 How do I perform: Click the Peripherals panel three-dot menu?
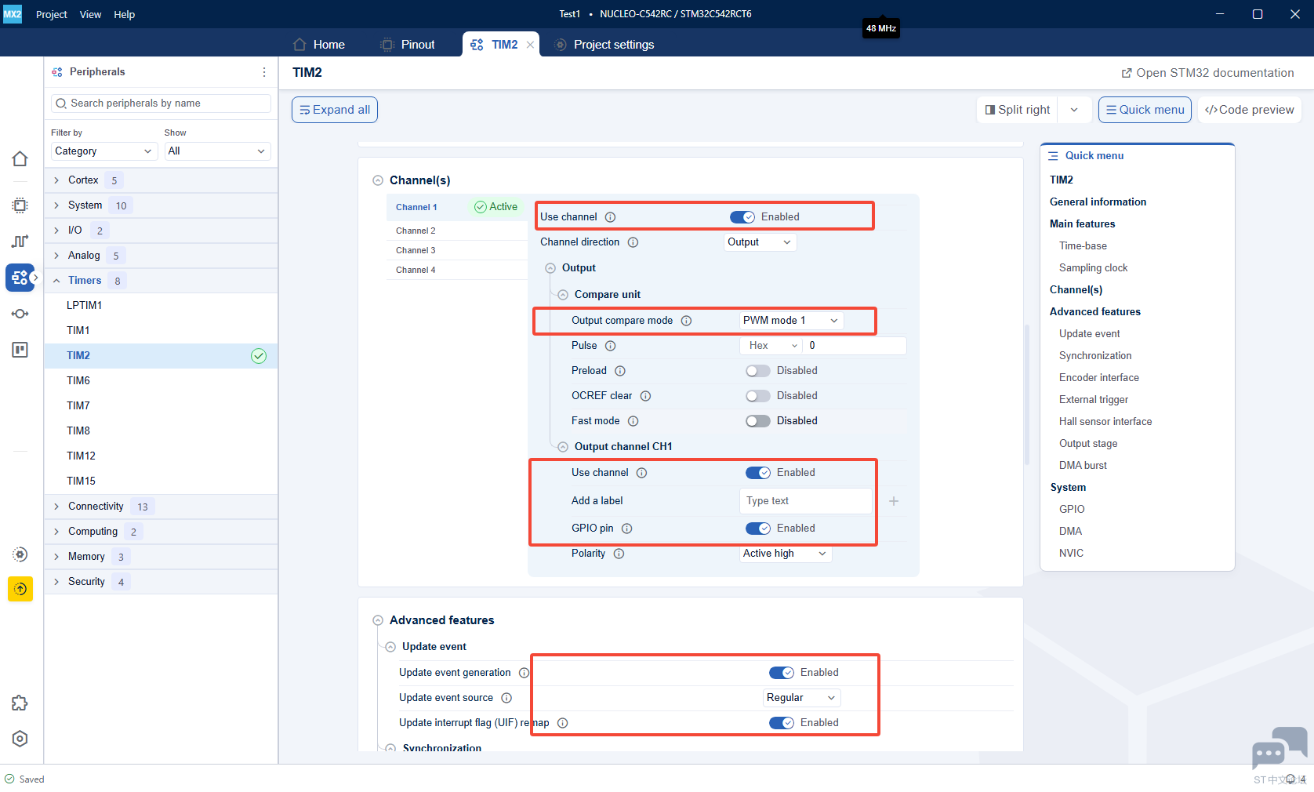click(264, 72)
